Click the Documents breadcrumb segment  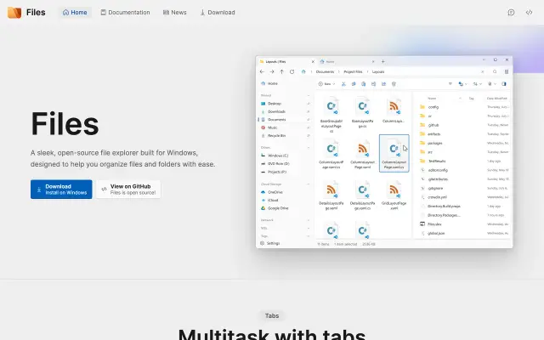pyautogui.click(x=325, y=71)
